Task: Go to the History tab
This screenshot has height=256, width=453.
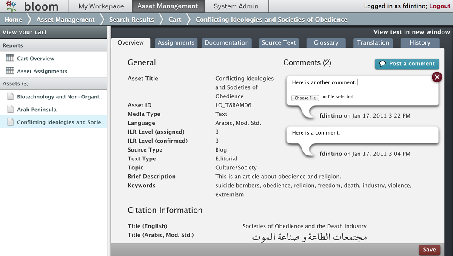Action: click(x=420, y=42)
